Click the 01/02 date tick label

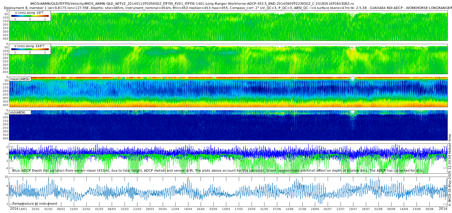48,209
